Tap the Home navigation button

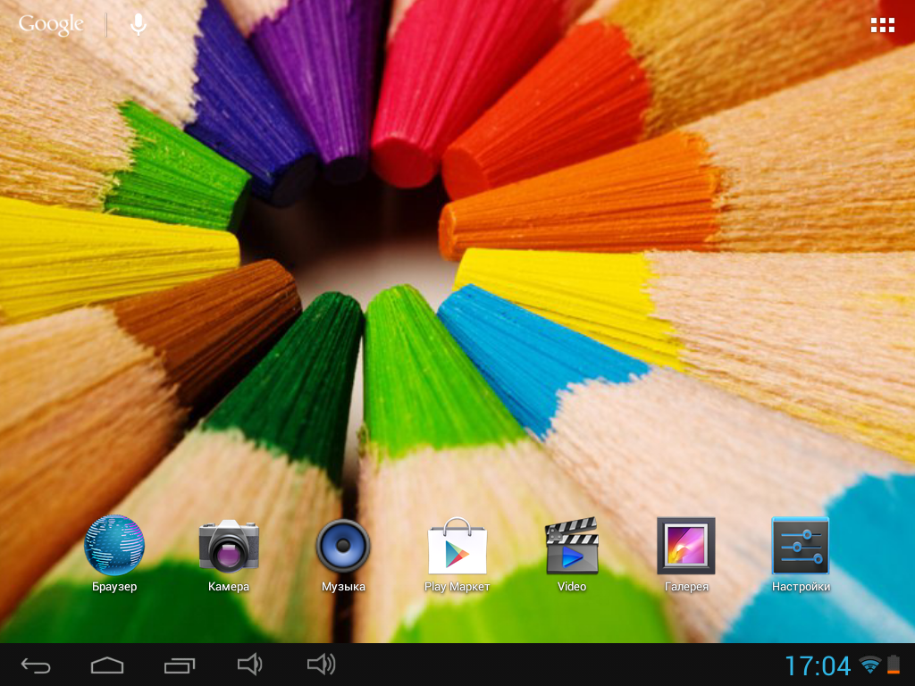coord(107,665)
